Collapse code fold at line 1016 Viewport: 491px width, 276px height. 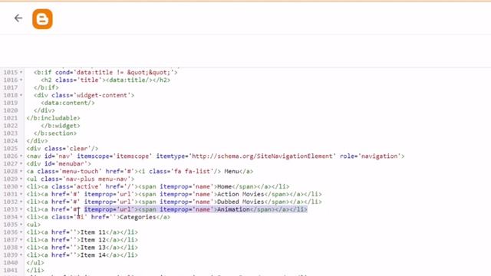tap(21, 80)
